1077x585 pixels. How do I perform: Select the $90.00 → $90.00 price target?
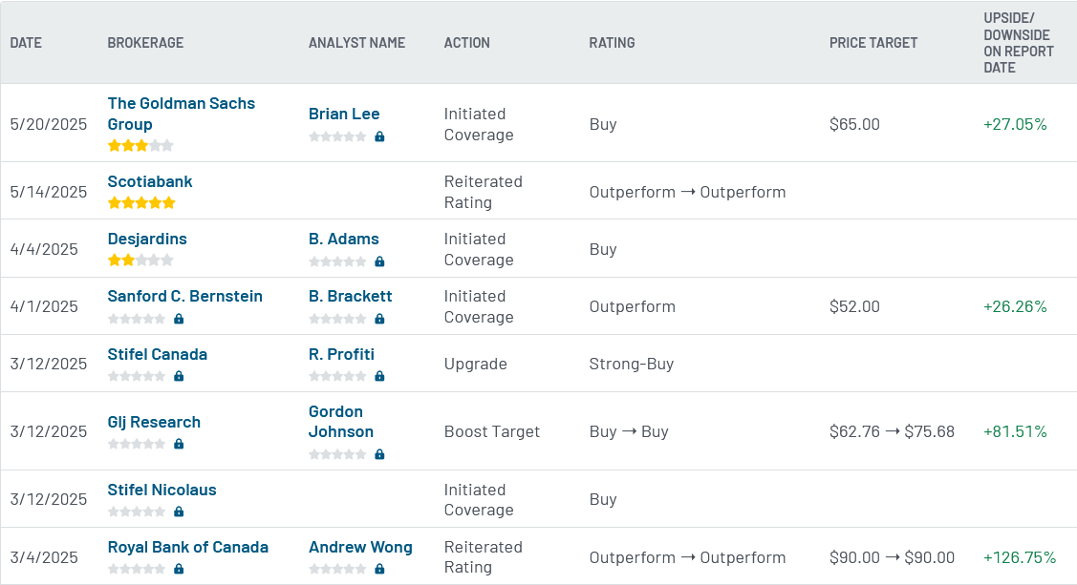click(x=893, y=557)
